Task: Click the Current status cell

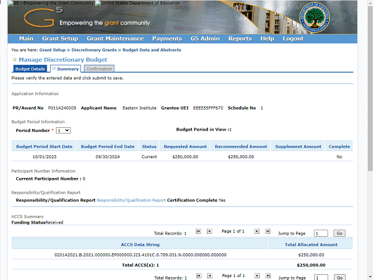Action: (149, 157)
